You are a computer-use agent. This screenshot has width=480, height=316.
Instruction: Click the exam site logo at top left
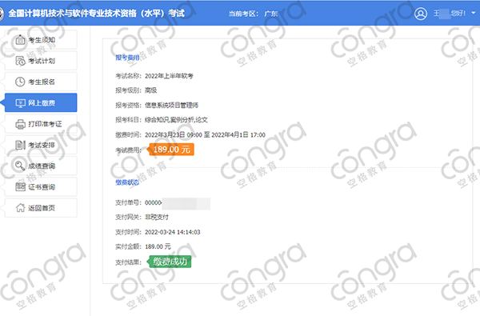pyautogui.click(x=2, y=14)
